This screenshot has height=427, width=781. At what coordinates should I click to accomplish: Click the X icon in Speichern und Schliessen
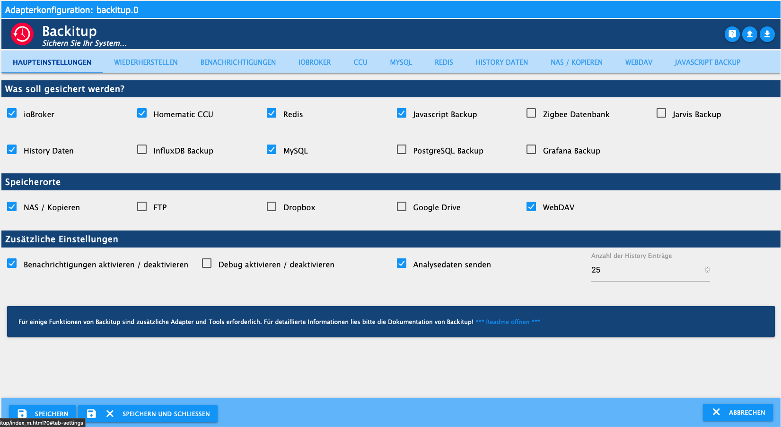(x=110, y=414)
